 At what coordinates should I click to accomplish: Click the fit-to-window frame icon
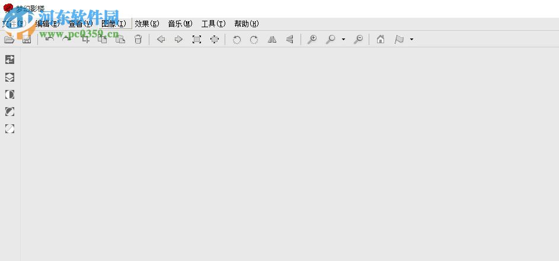[197, 39]
